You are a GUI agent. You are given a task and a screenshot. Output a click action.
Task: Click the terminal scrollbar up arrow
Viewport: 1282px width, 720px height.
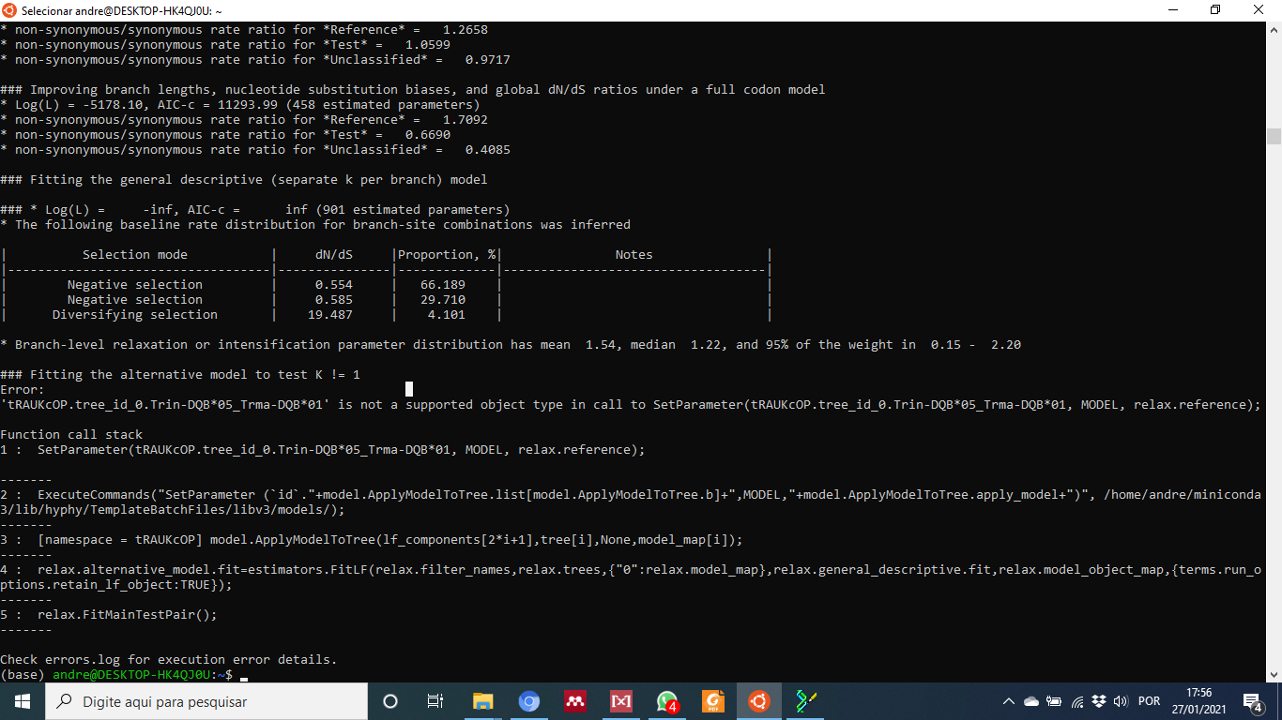pyautogui.click(x=1274, y=29)
